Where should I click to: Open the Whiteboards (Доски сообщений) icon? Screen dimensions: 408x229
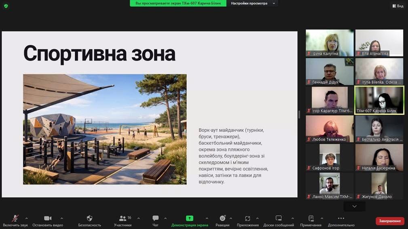click(278, 218)
